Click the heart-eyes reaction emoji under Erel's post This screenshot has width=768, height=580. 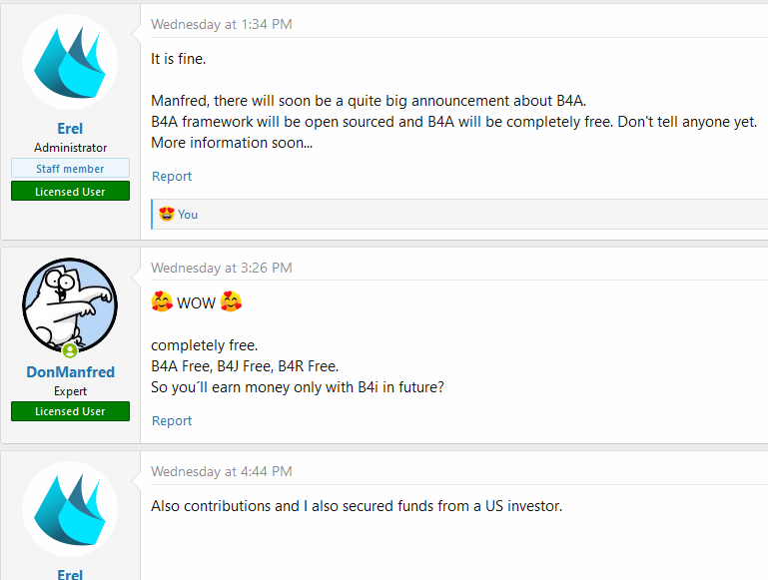[x=166, y=214]
